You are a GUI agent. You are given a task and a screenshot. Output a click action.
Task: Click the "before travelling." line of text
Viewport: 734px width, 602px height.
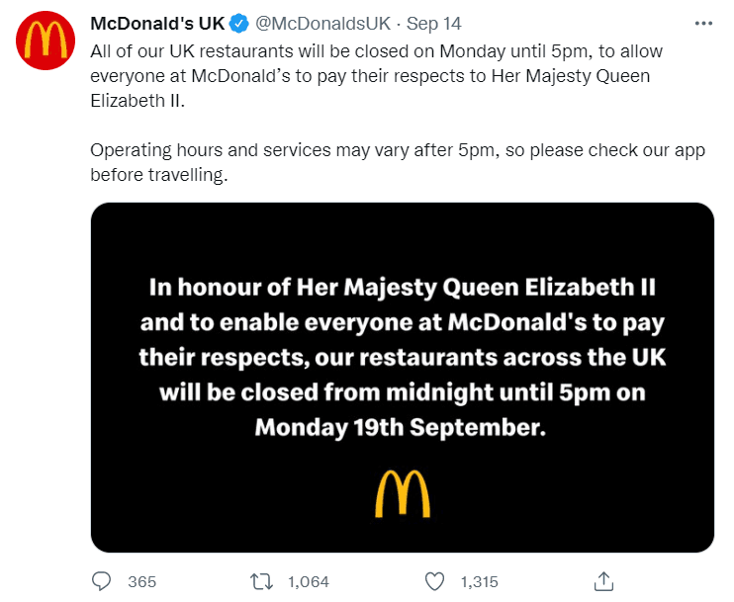coord(159,175)
